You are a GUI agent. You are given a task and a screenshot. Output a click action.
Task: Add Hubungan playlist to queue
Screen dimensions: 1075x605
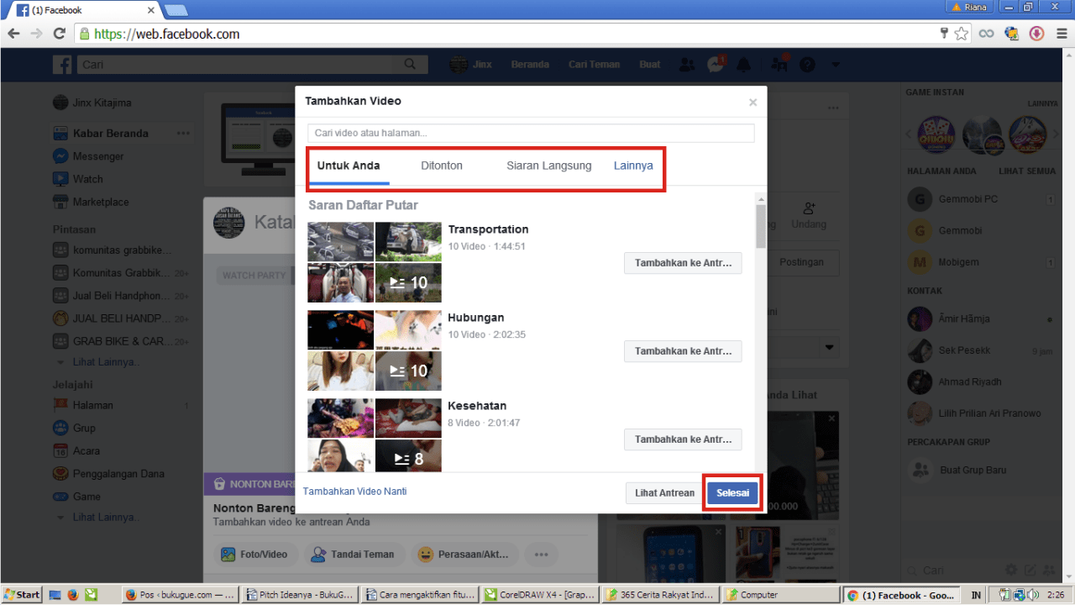coord(683,351)
